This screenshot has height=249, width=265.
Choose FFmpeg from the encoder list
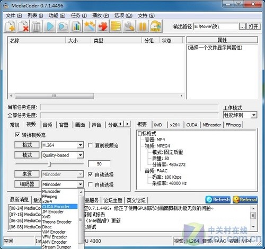click(x=60, y=196)
